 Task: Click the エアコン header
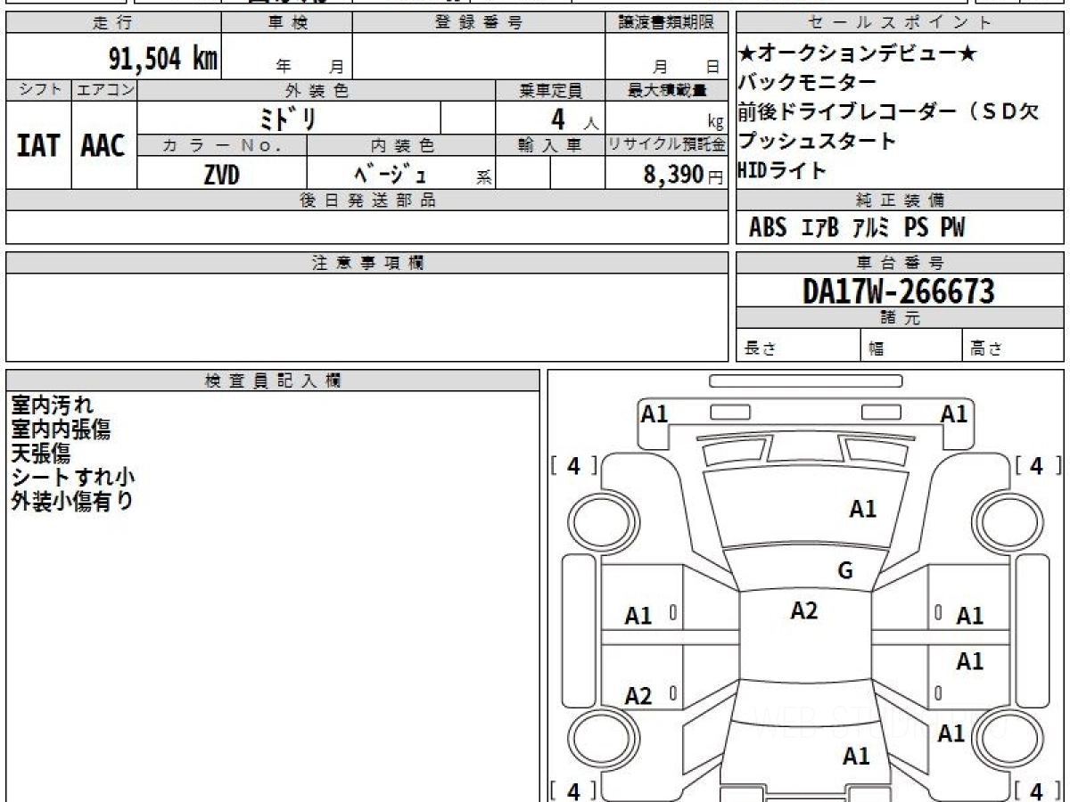104,90
